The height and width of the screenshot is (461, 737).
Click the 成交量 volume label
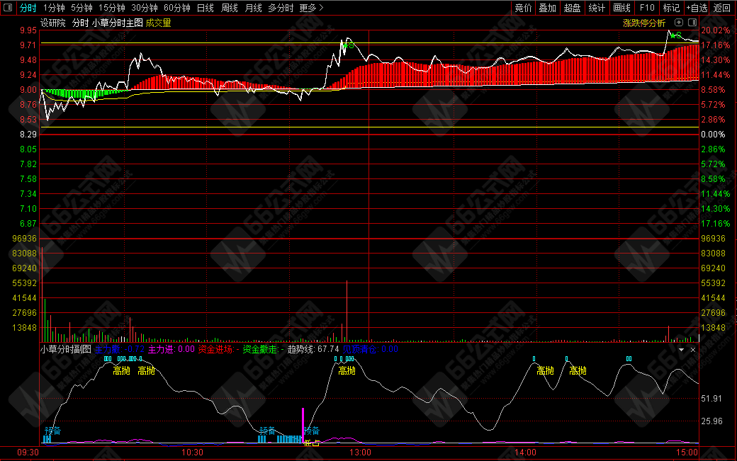click(158, 23)
